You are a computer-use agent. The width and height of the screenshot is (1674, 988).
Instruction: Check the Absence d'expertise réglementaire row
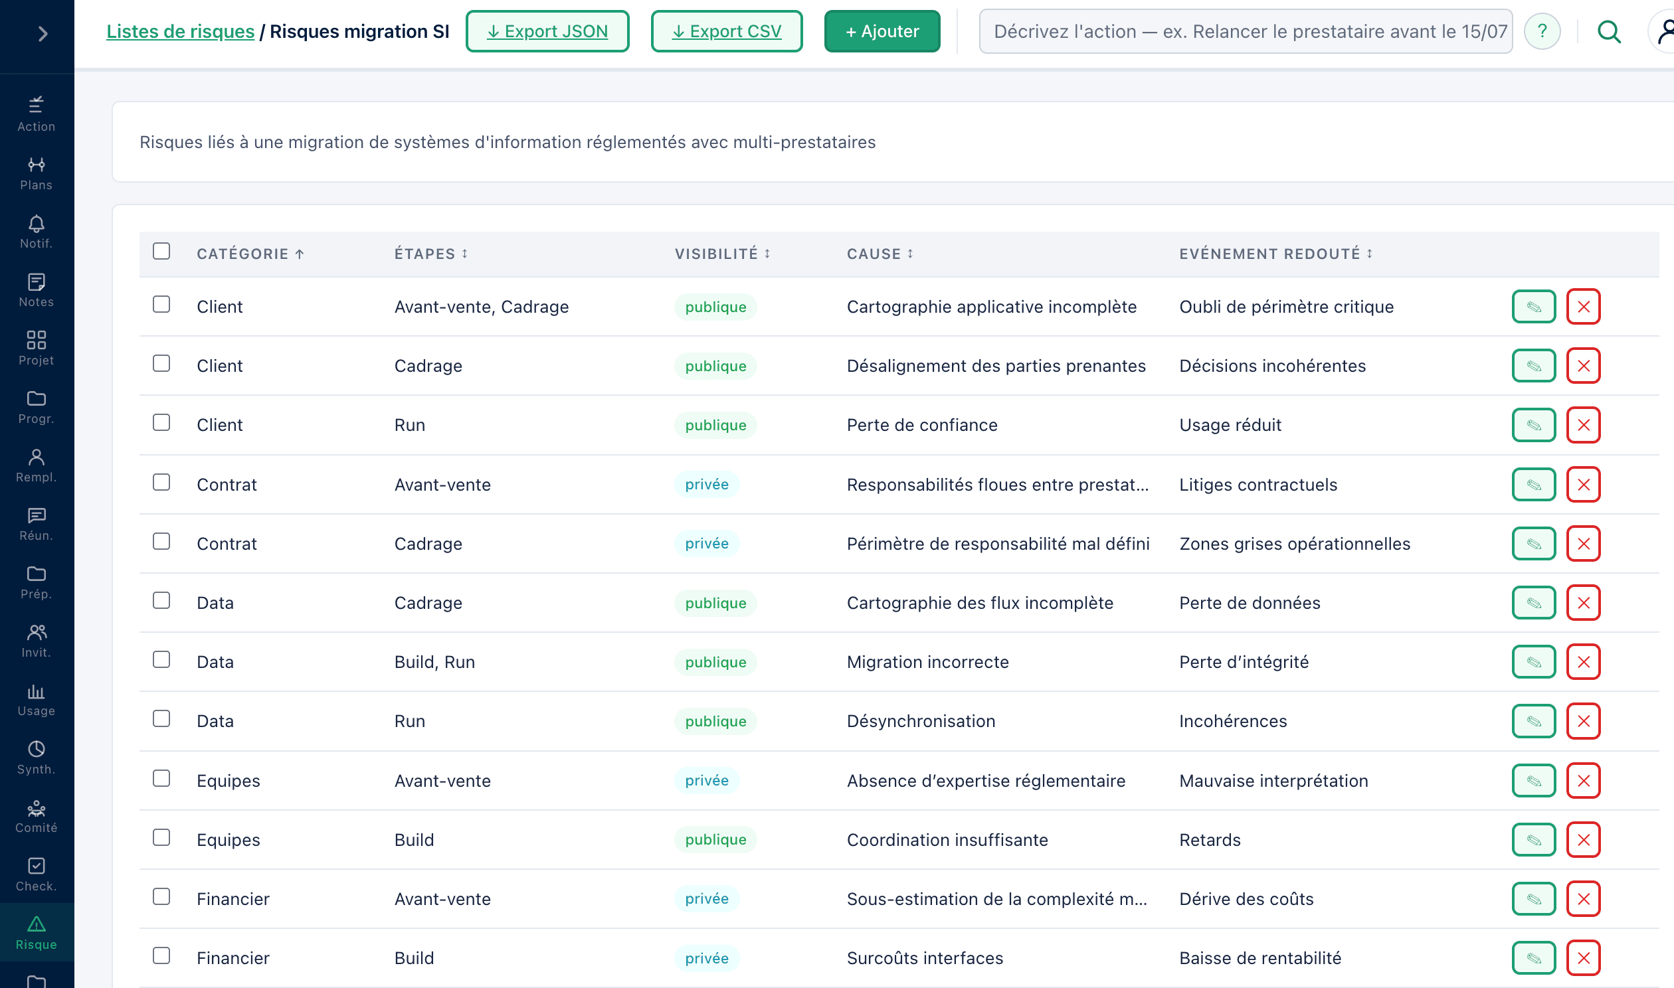click(161, 778)
